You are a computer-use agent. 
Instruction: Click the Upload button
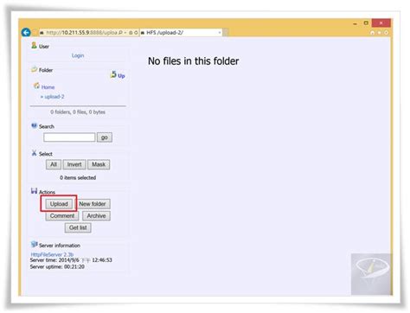(59, 204)
